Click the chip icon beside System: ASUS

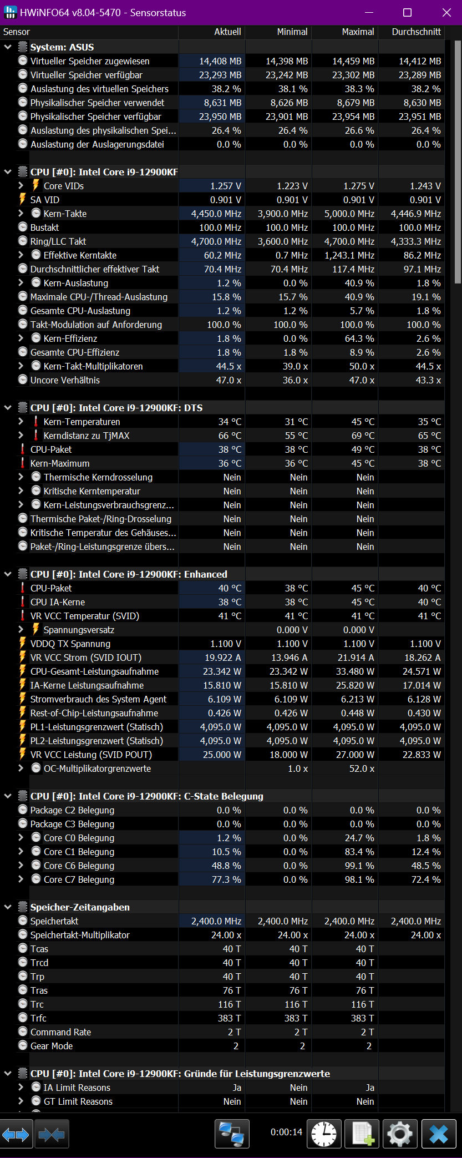click(23, 47)
